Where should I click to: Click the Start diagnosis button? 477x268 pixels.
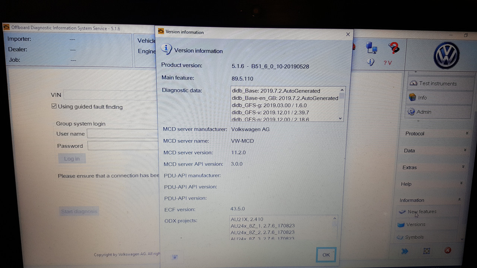click(x=79, y=211)
